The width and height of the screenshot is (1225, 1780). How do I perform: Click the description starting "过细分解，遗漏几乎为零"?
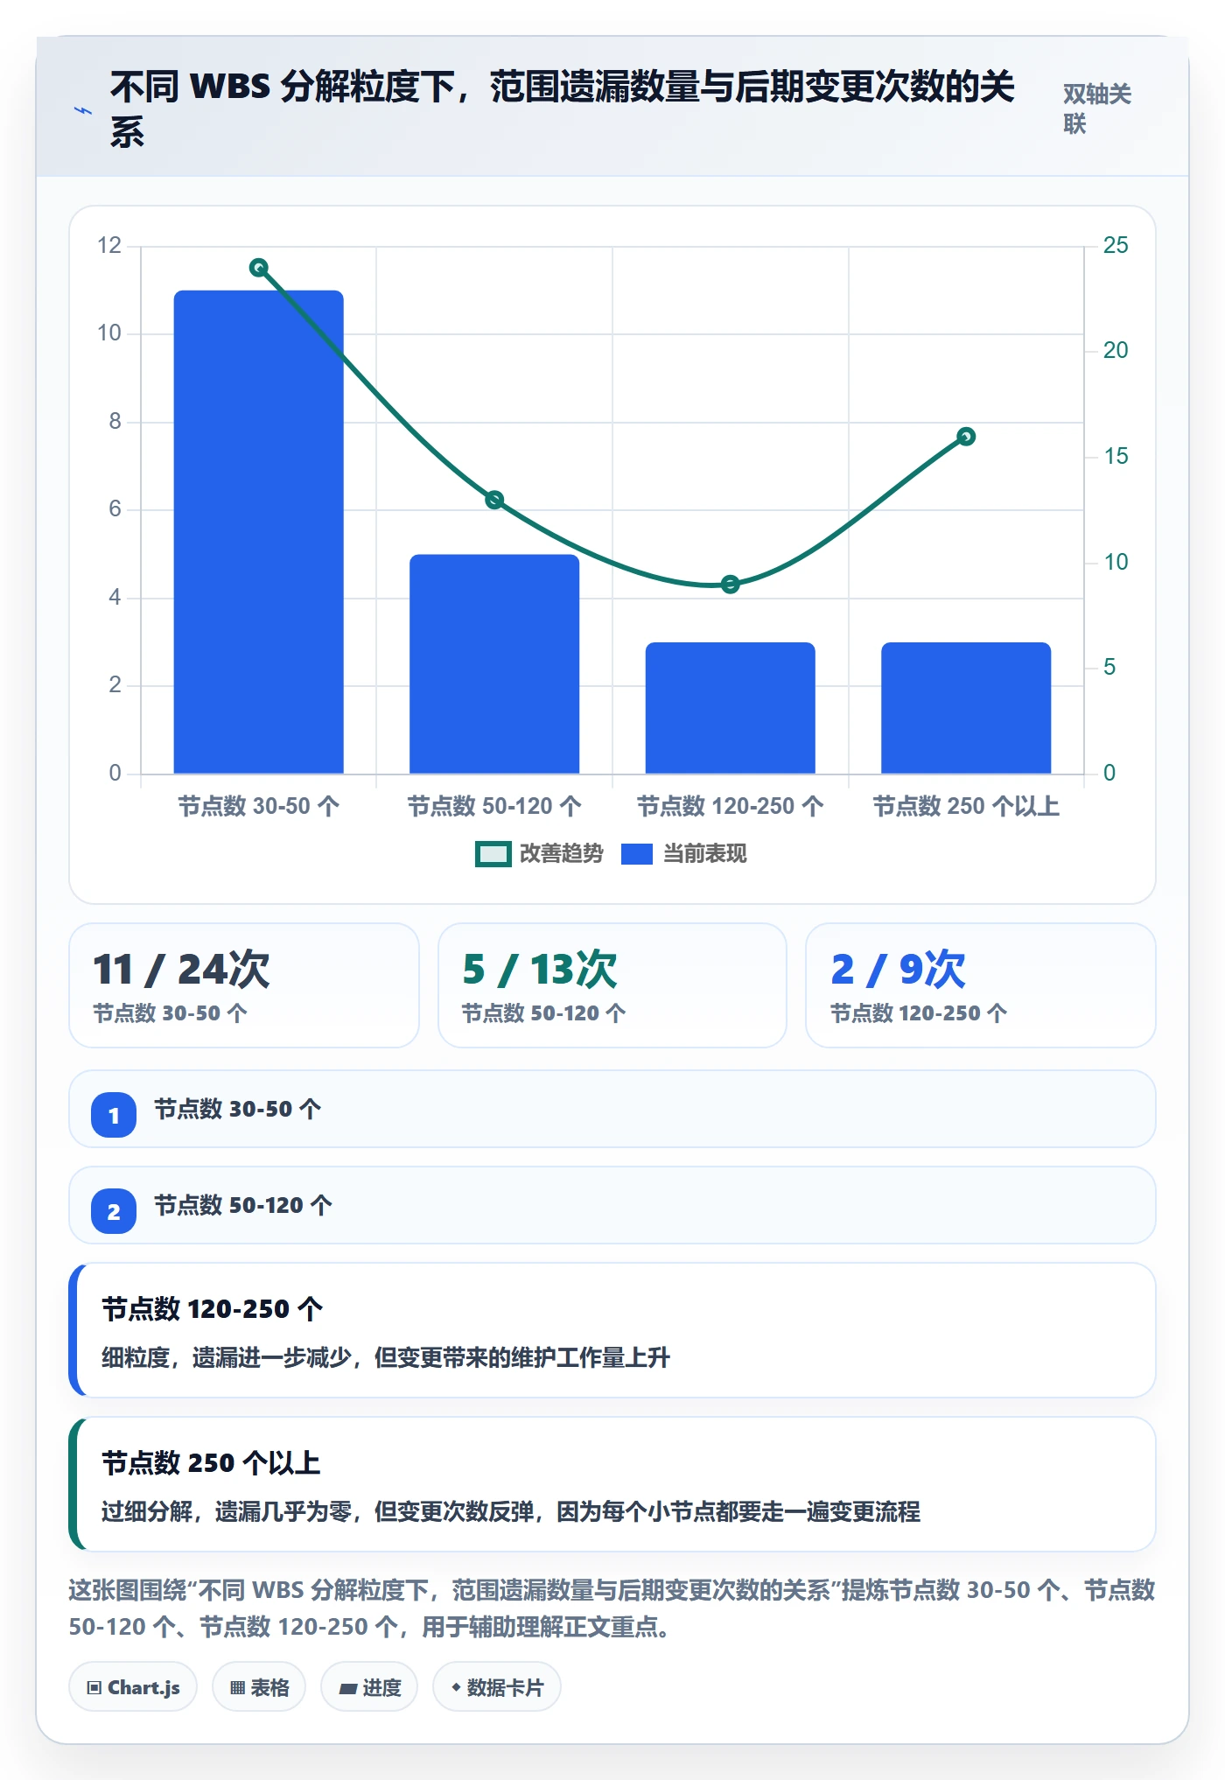tap(511, 1511)
